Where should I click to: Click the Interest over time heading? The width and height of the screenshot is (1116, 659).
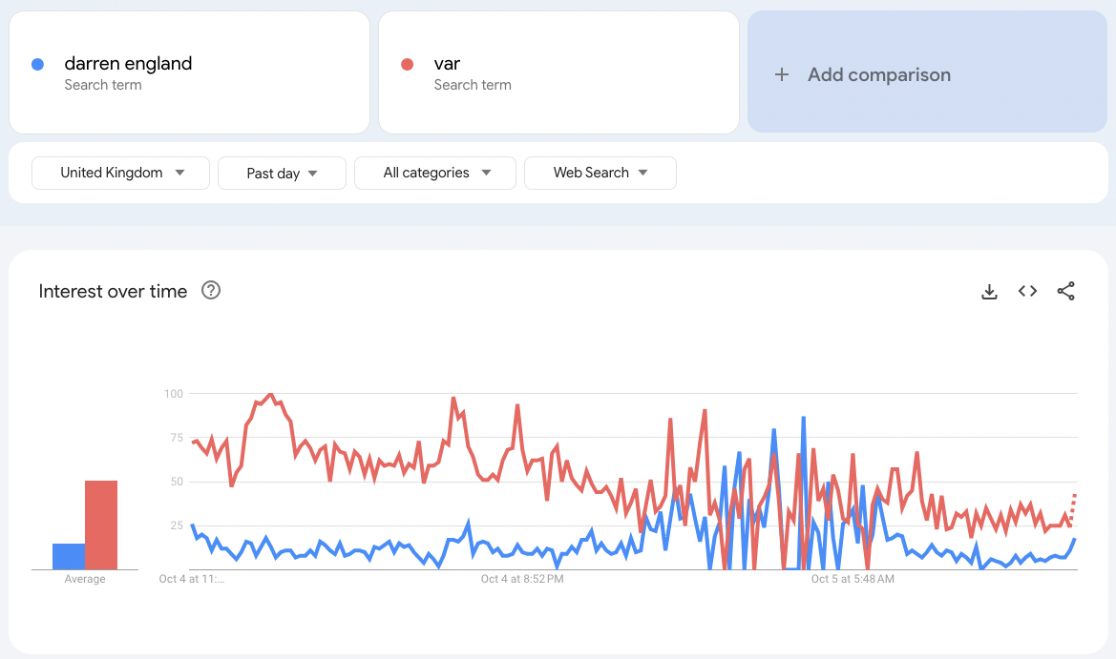tap(113, 291)
